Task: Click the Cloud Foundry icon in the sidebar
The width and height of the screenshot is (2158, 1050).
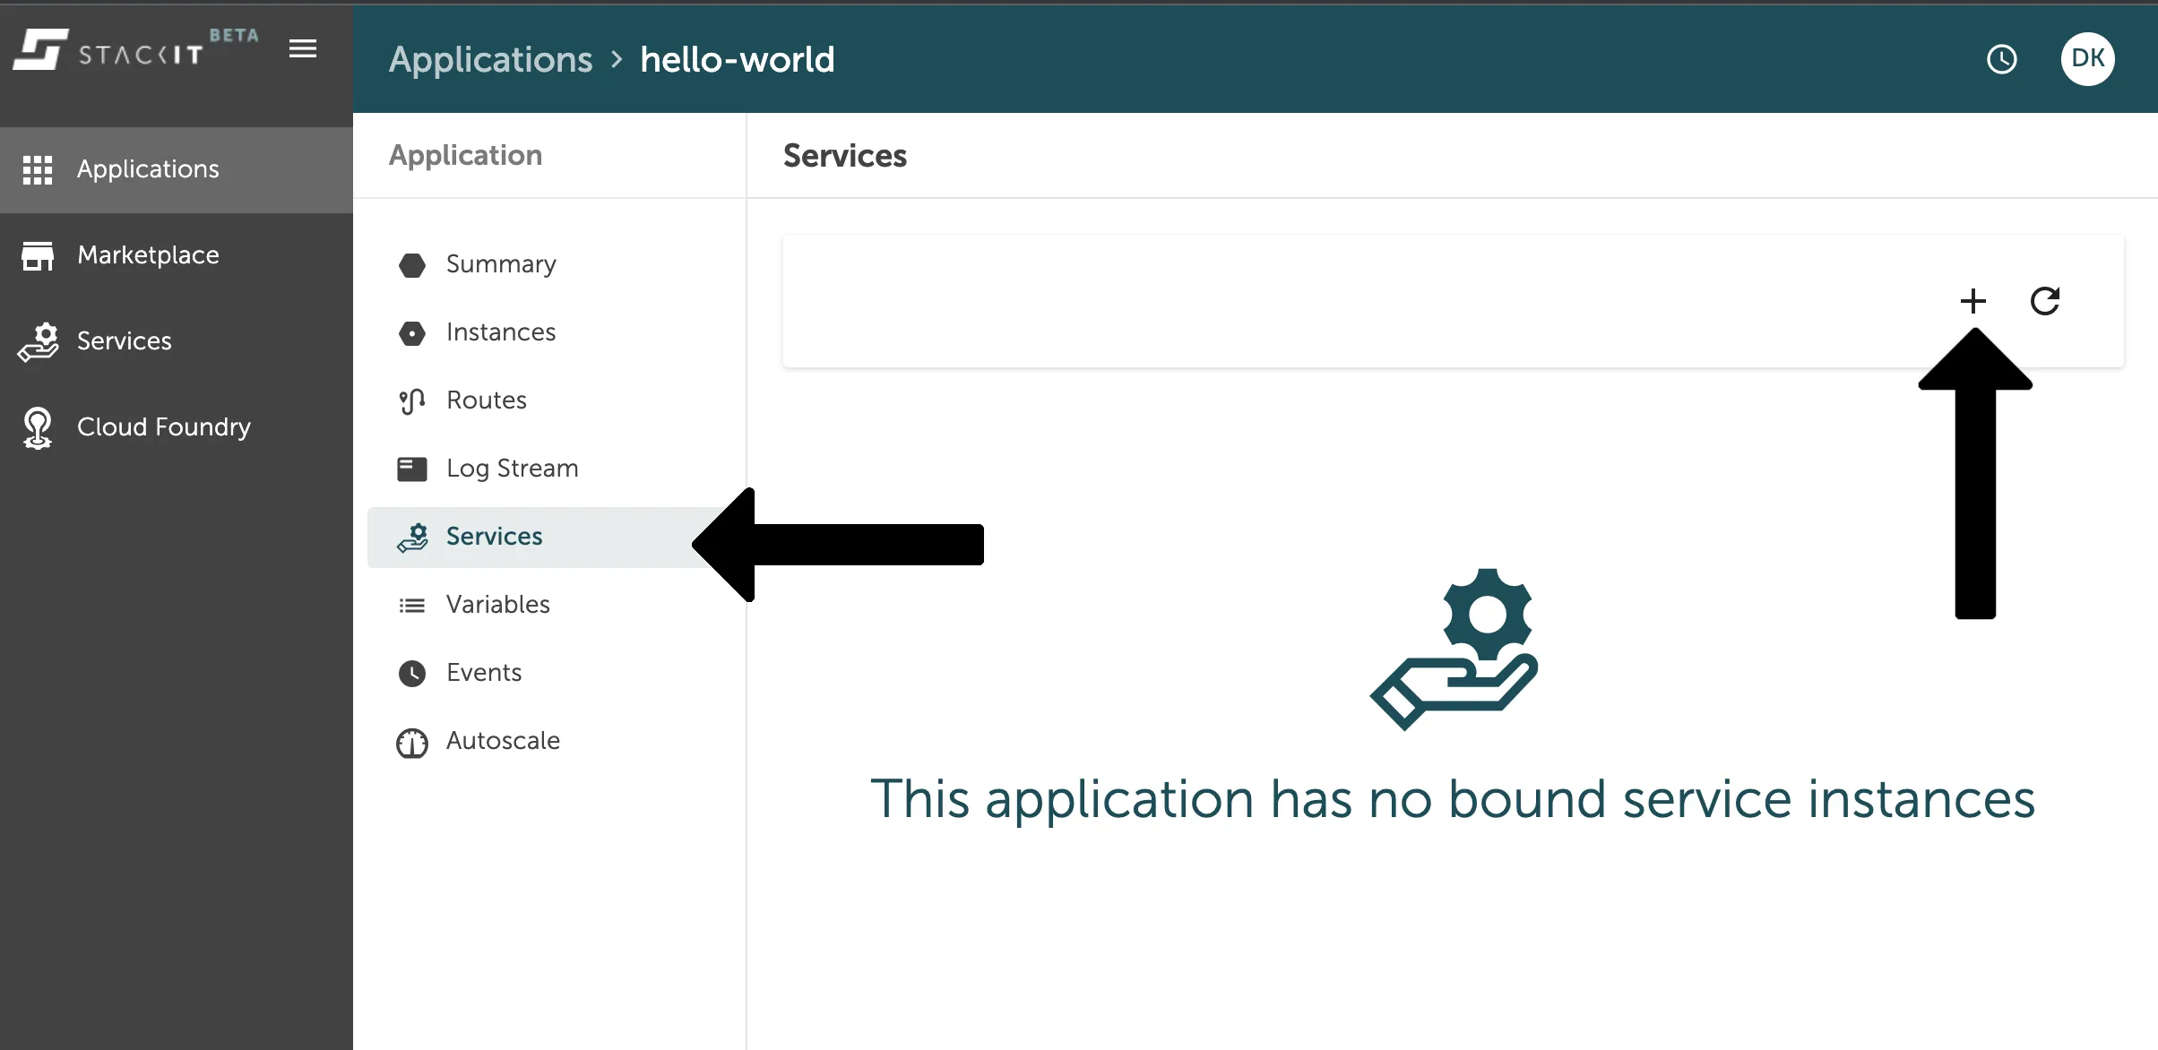Action: pos(38,427)
